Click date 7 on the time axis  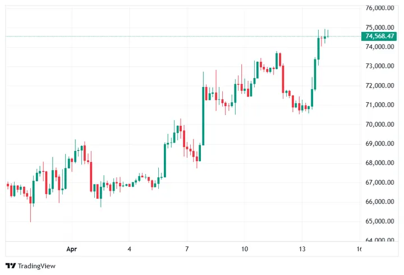(x=186, y=248)
